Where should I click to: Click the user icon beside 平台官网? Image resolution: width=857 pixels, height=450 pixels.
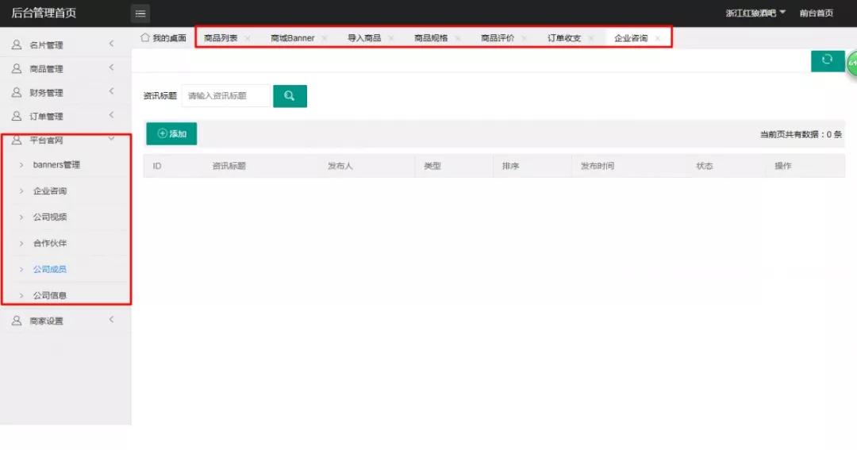pos(17,140)
